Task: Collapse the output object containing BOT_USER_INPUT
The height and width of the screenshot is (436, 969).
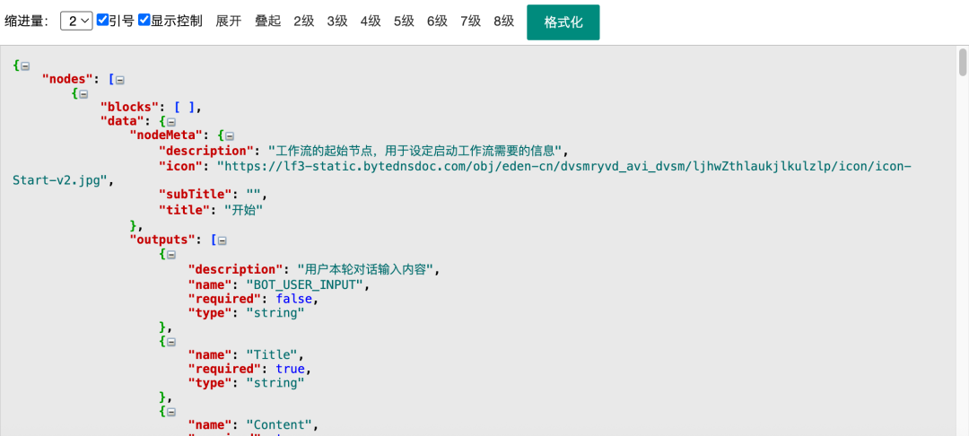Action: [171, 255]
